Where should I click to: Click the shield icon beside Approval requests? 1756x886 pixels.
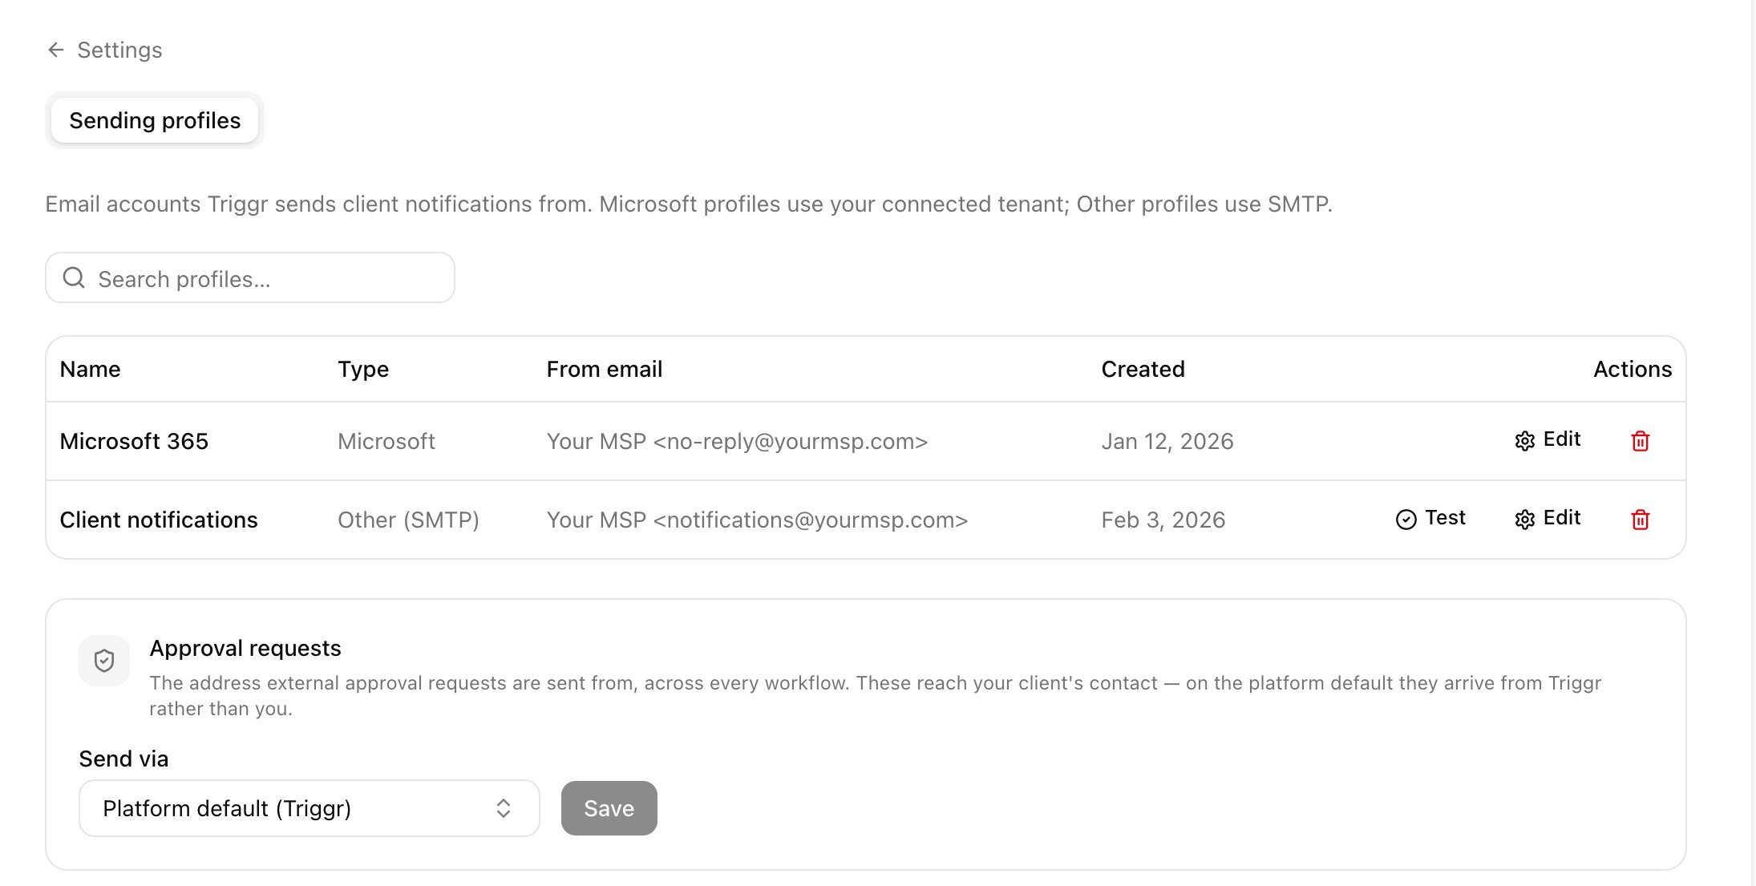(x=104, y=661)
